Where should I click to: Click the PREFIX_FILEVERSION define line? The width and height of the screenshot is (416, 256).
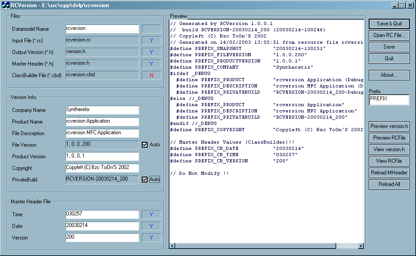pos(239,55)
